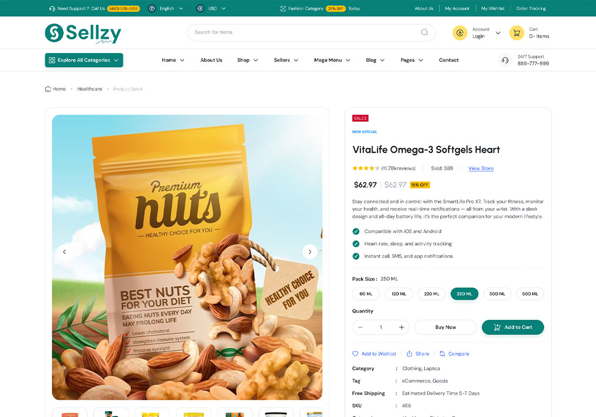Open the Shop menu

click(247, 60)
